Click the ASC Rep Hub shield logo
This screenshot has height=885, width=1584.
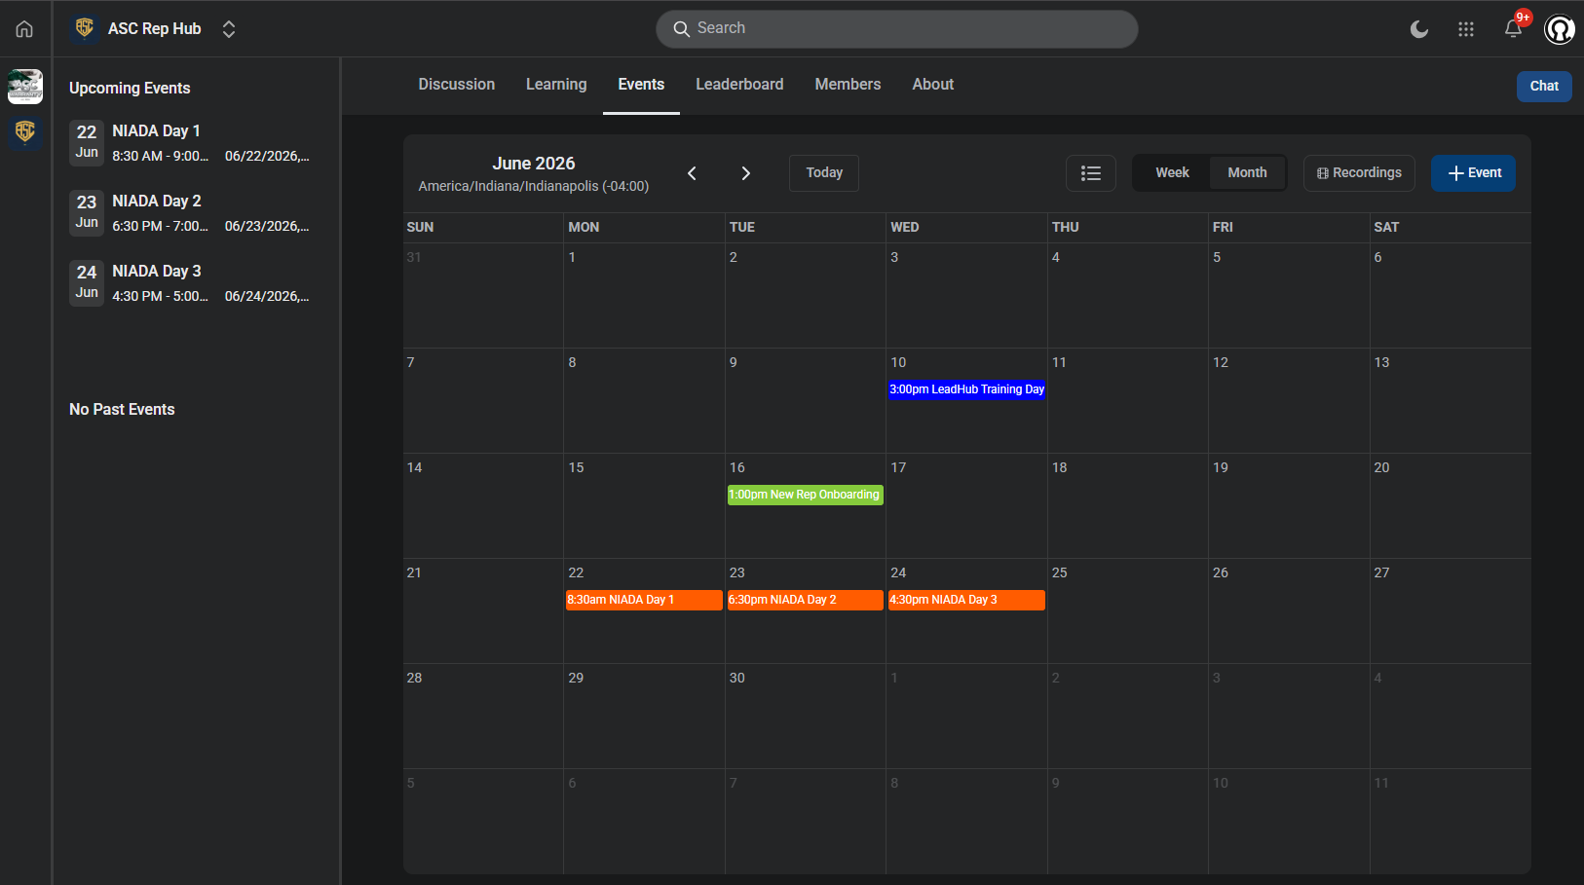85,28
